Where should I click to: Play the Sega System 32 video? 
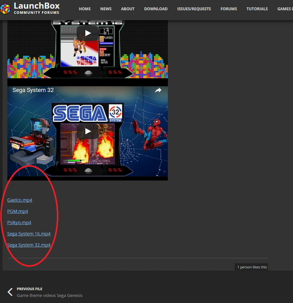point(88,131)
